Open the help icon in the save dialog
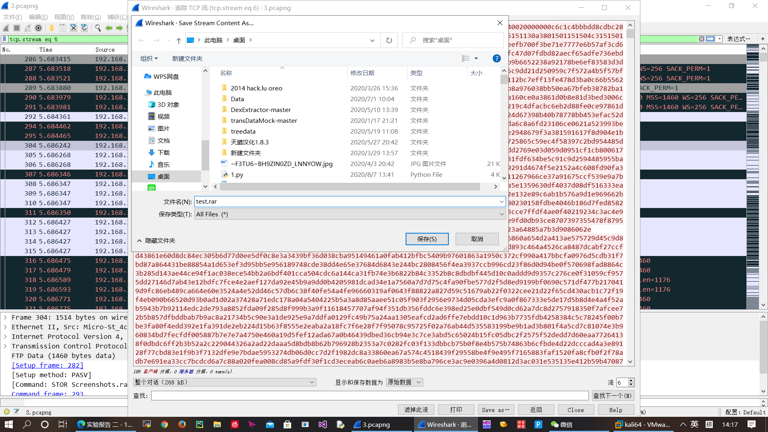The image size is (768, 432). pos(496,58)
